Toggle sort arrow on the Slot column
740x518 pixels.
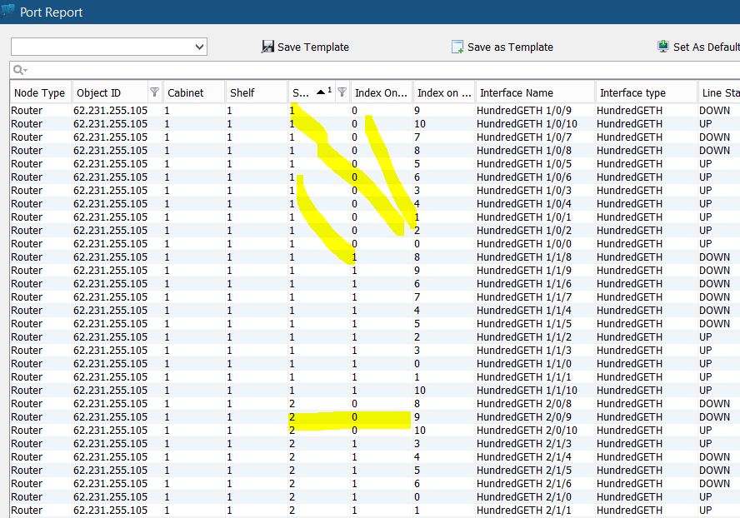click(322, 92)
